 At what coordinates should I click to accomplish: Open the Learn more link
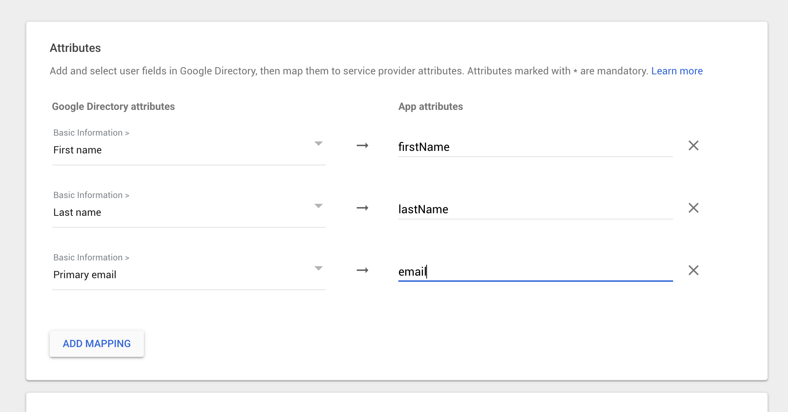click(x=677, y=71)
